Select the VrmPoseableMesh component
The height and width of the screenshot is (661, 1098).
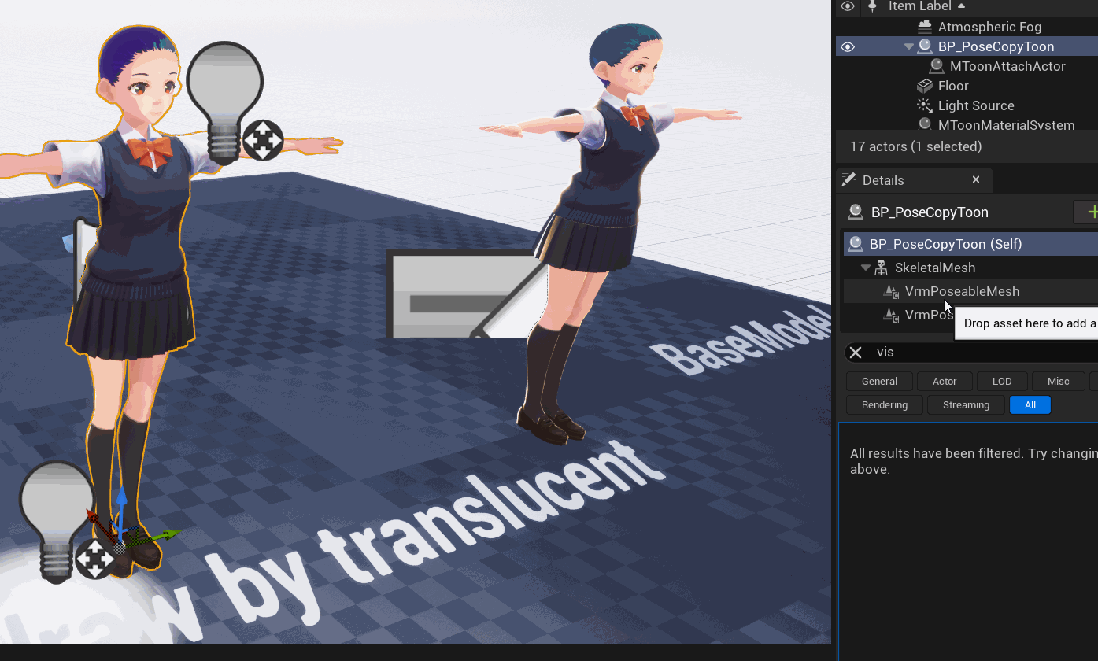pyautogui.click(x=962, y=291)
